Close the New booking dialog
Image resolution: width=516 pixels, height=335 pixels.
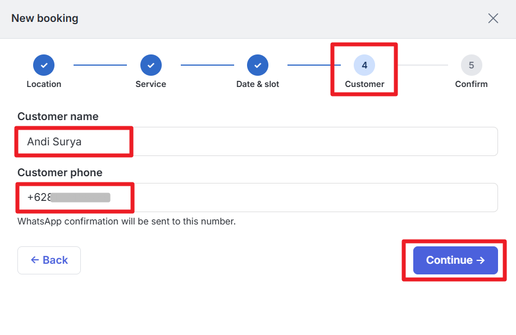pos(493,19)
